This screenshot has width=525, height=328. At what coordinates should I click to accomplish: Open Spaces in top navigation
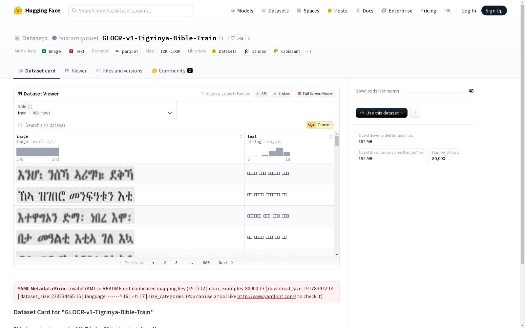tap(308, 10)
